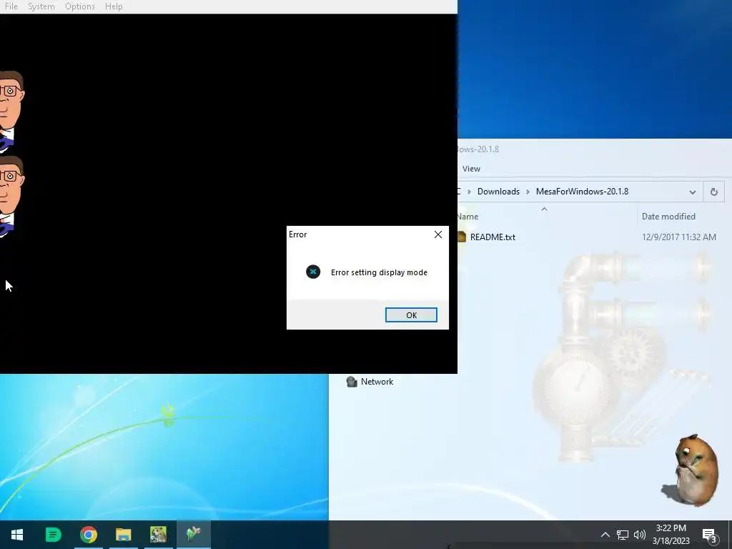
Task: Click OK in the Error dialog
Action: coord(411,315)
